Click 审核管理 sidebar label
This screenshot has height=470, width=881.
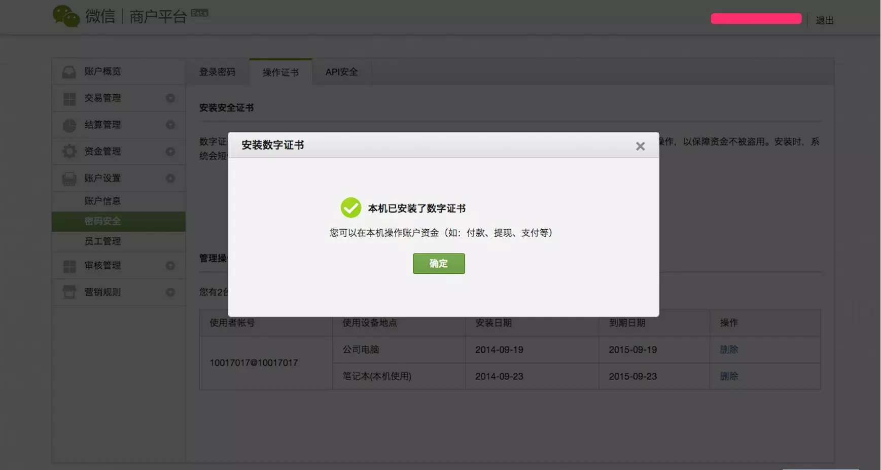coord(102,266)
